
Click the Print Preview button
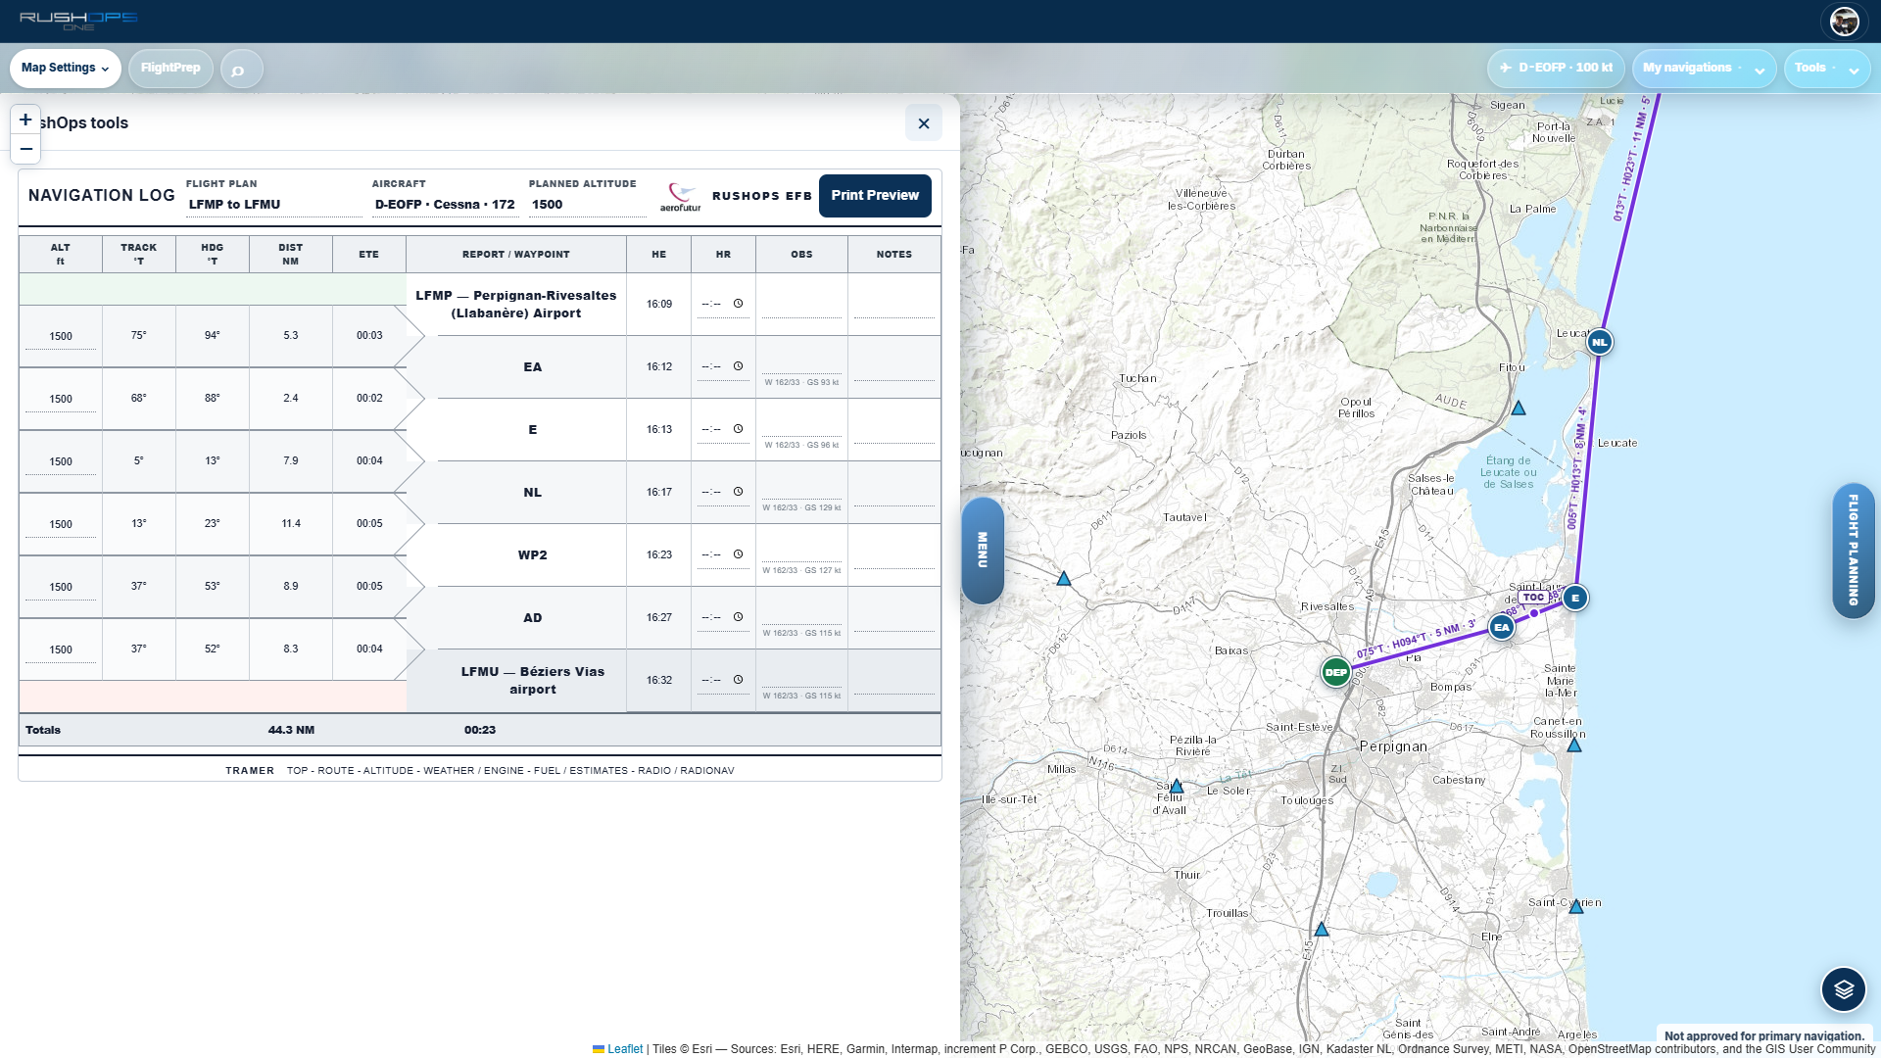875,196
